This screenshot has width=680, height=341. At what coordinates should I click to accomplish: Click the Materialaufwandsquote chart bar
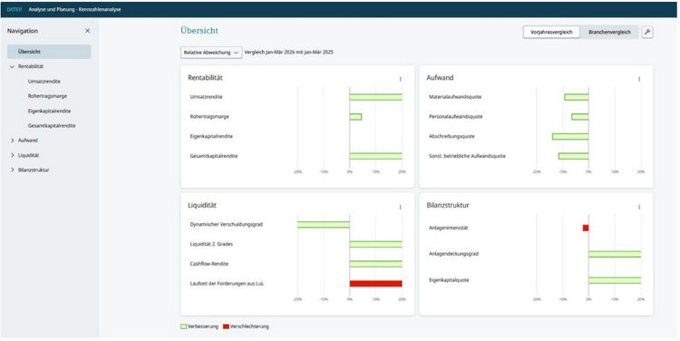(577, 97)
